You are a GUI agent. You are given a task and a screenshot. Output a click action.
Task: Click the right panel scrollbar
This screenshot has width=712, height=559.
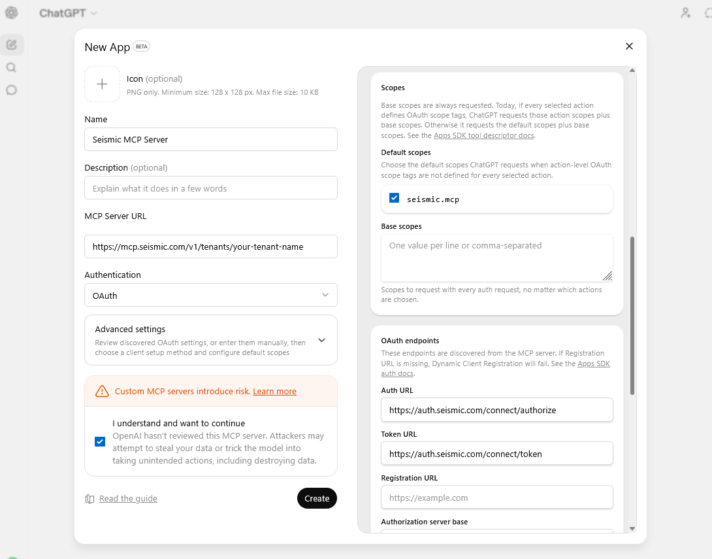point(632,307)
